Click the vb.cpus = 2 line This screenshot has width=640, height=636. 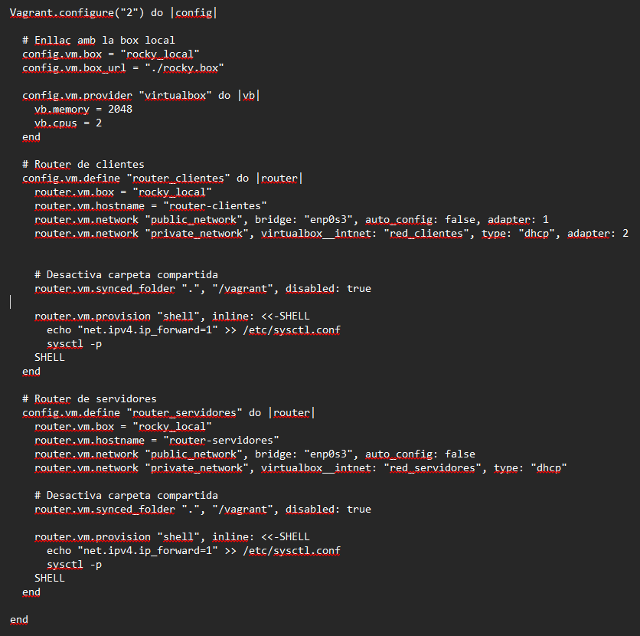coord(68,123)
